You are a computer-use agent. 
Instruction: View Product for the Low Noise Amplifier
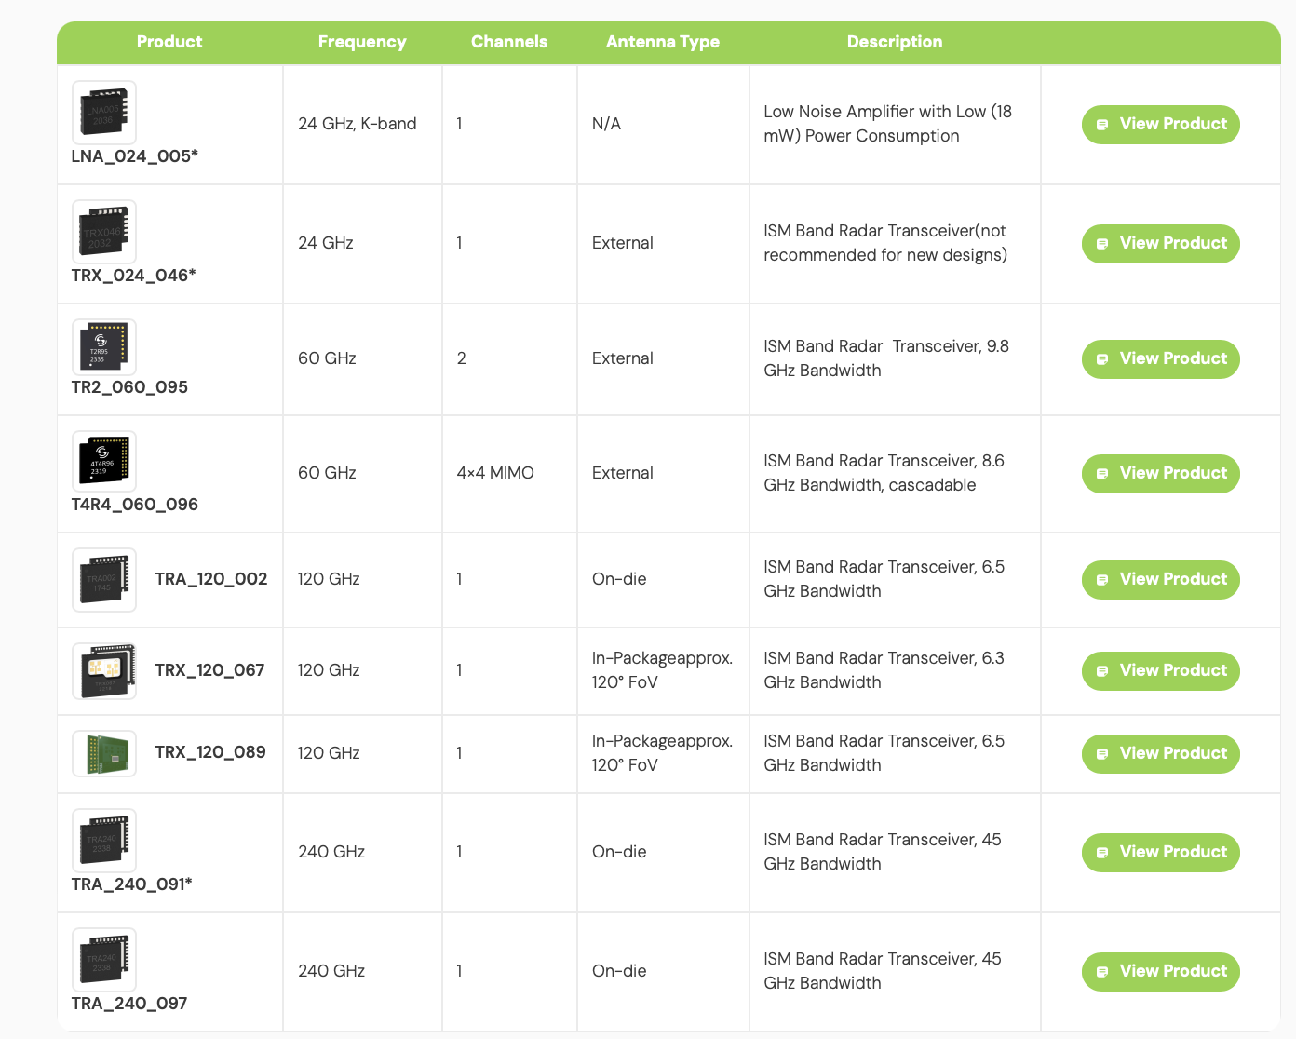[1160, 125]
